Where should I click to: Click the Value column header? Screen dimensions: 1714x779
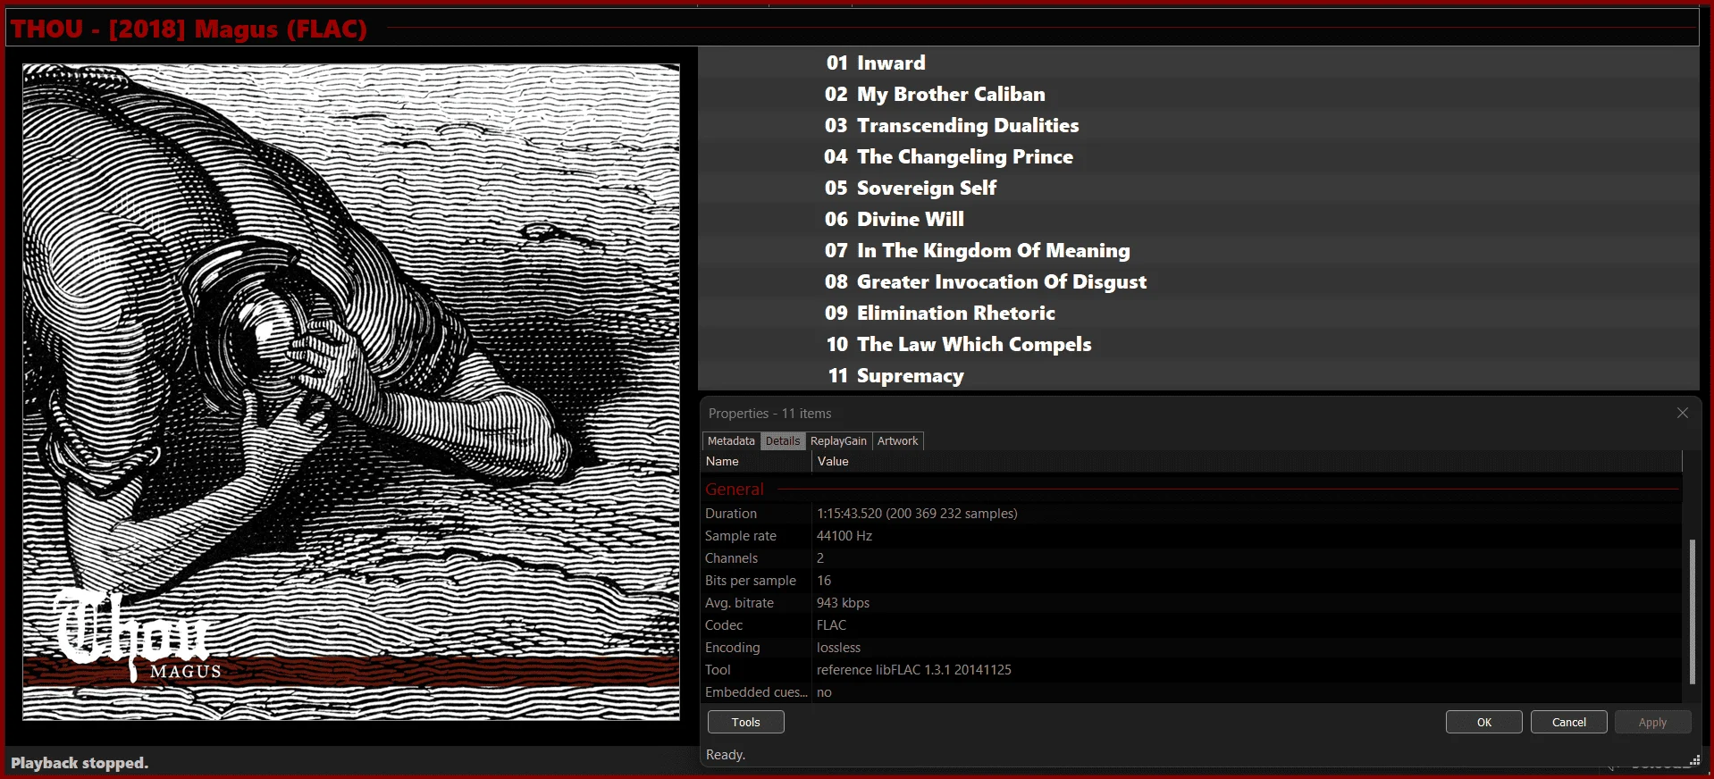[1247, 462]
